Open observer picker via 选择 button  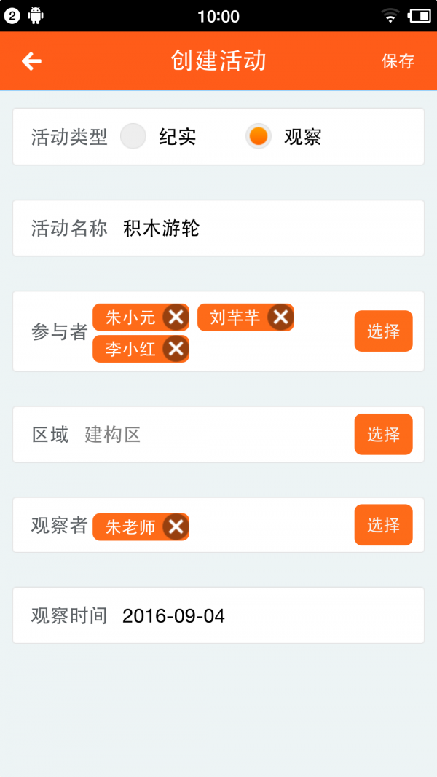coord(384,525)
